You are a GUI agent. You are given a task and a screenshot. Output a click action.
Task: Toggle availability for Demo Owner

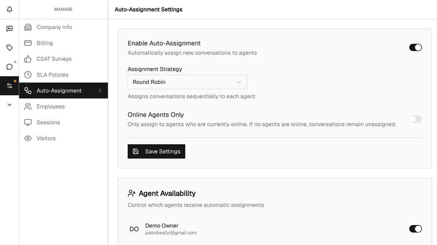coord(416,229)
